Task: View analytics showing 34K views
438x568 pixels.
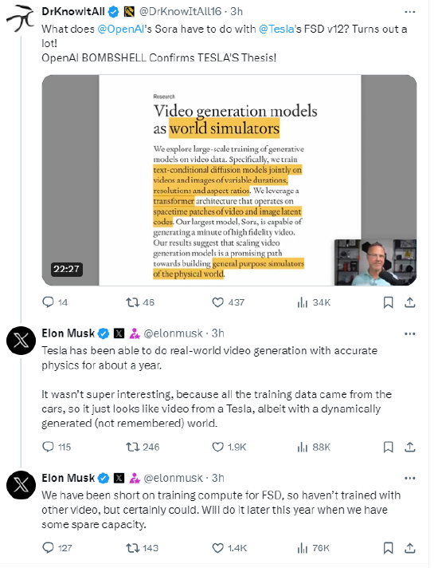Action: (x=314, y=302)
